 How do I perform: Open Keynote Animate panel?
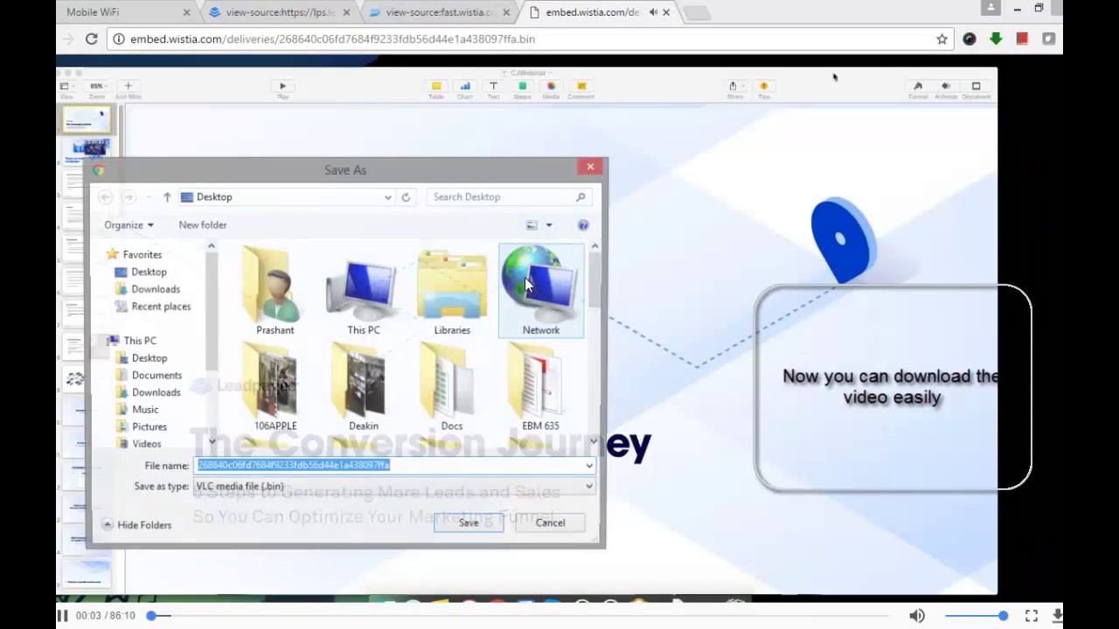(x=946, y=89)
